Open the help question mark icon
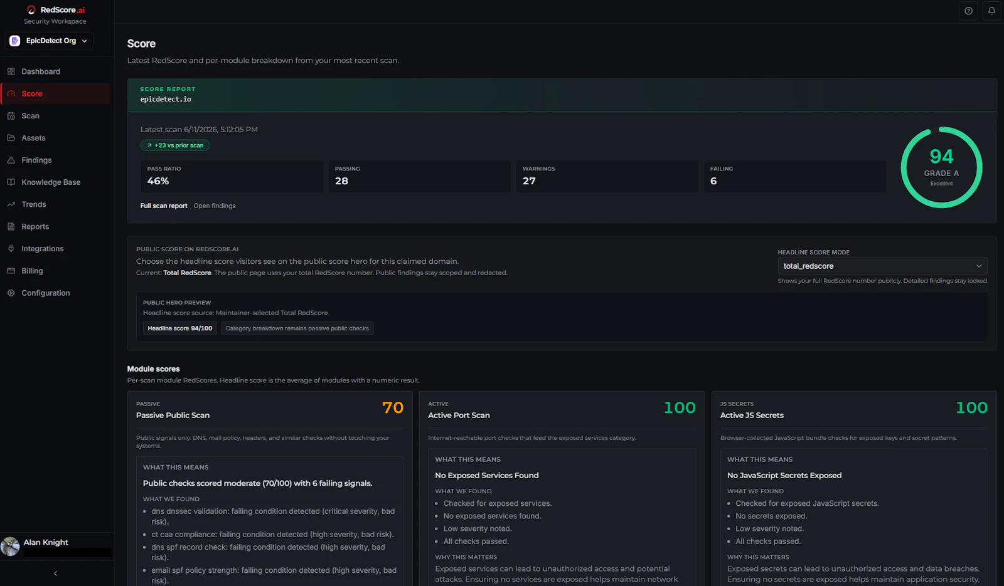Viewport: 1004px width, 586px height. pos(968,11)
